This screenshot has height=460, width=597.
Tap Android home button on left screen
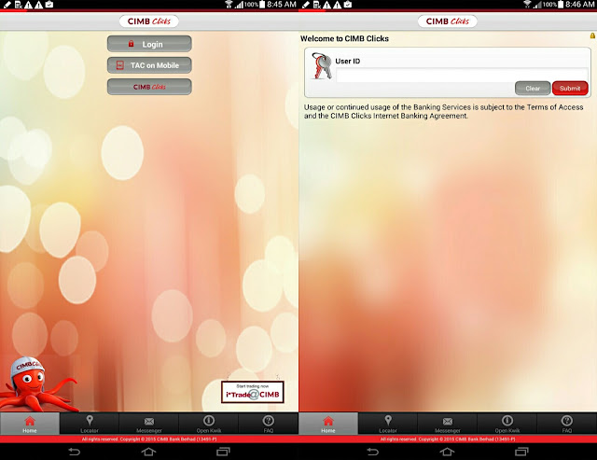pyautogui.click(x=148, y=452)
